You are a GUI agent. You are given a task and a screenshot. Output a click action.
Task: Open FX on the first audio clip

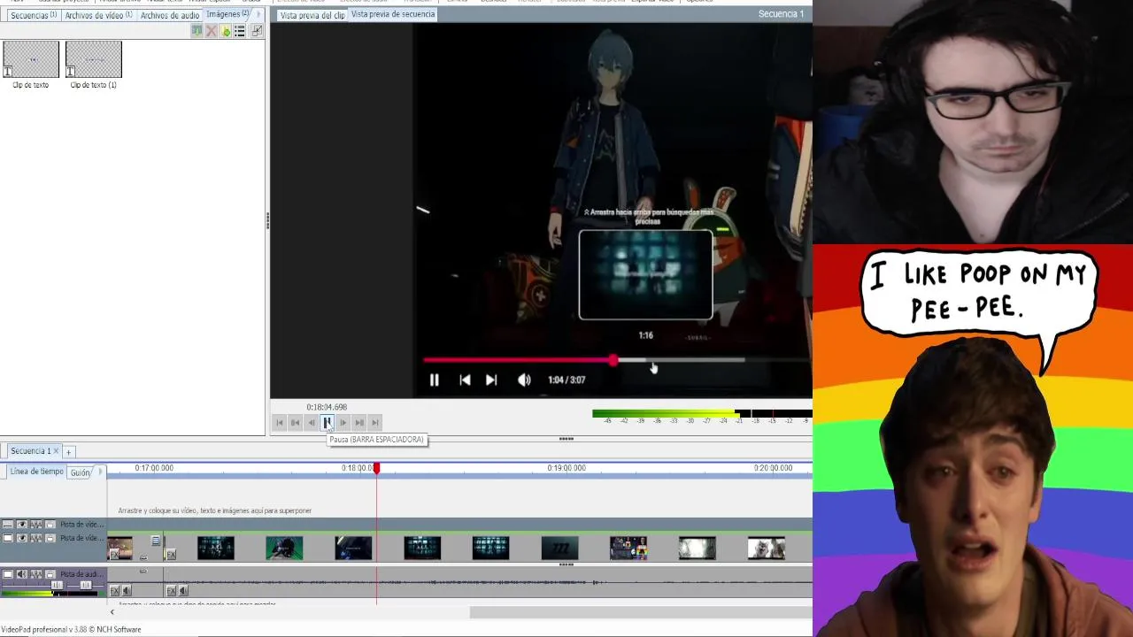pos(114,591)
